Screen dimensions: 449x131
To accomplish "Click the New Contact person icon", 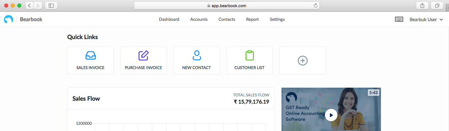I will pos(197,55).
